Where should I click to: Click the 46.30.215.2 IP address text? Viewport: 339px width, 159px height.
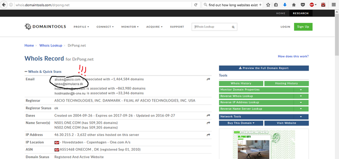click(x=64, y=135)
